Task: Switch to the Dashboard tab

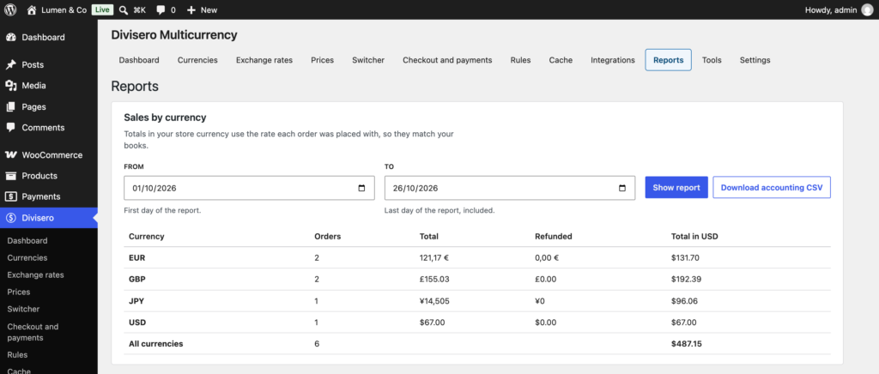Action: [139, 60]
